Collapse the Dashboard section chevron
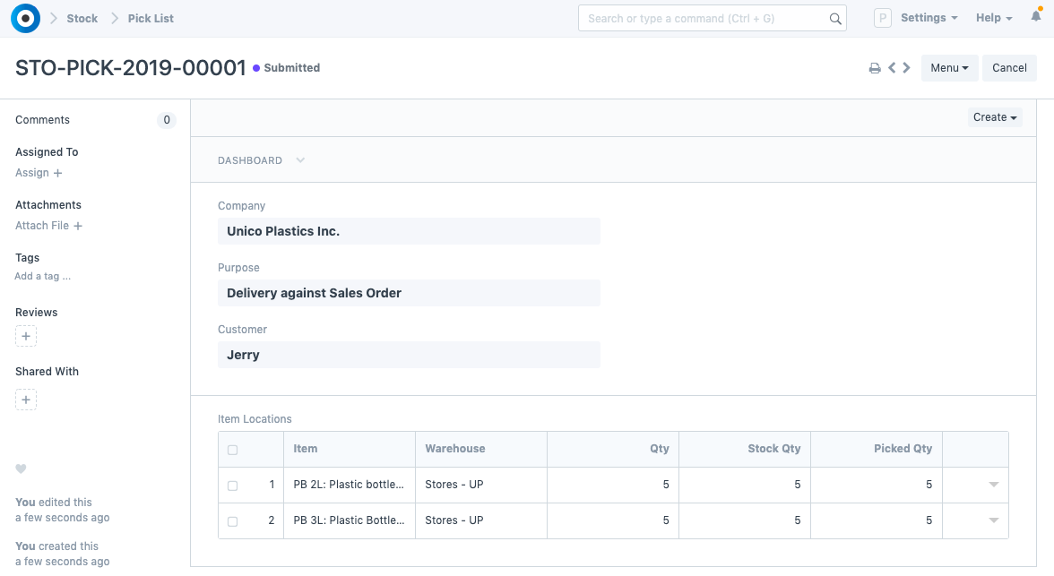Screen dimensions: 1054x576 pos(300,160)
